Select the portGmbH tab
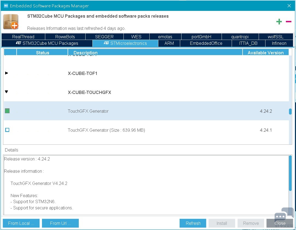 point(201,37)
